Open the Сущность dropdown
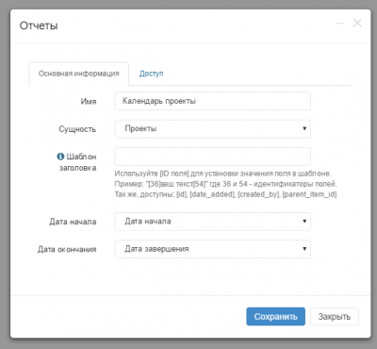Screen dimensions: 377x349 (x=212, y=128)
